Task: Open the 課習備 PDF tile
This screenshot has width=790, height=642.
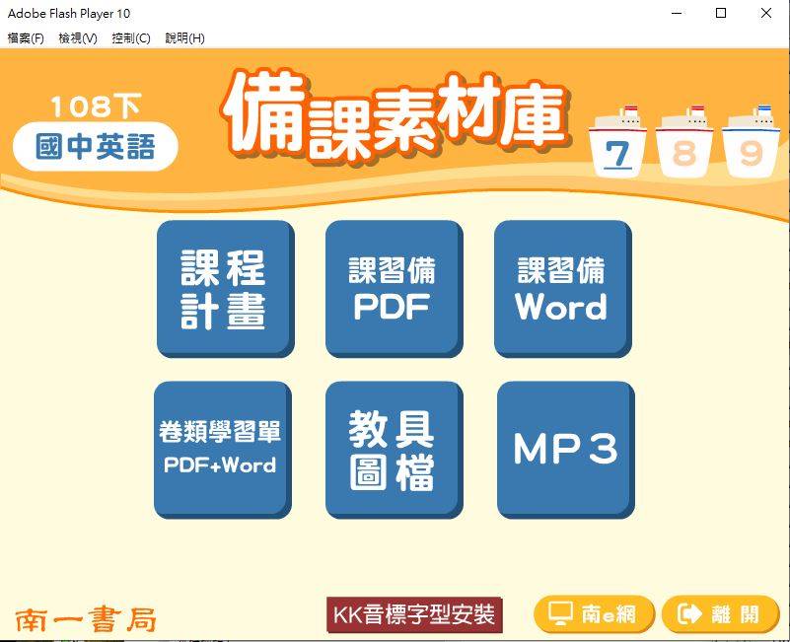Action: (394, 289)
